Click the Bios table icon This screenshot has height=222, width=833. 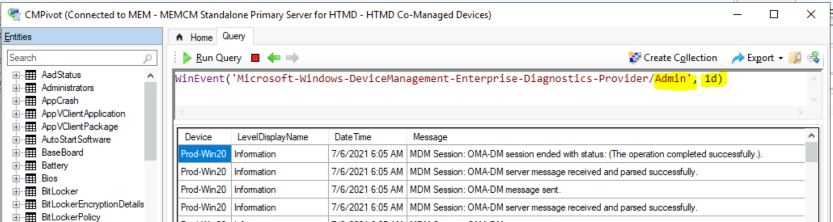point(31,178)
